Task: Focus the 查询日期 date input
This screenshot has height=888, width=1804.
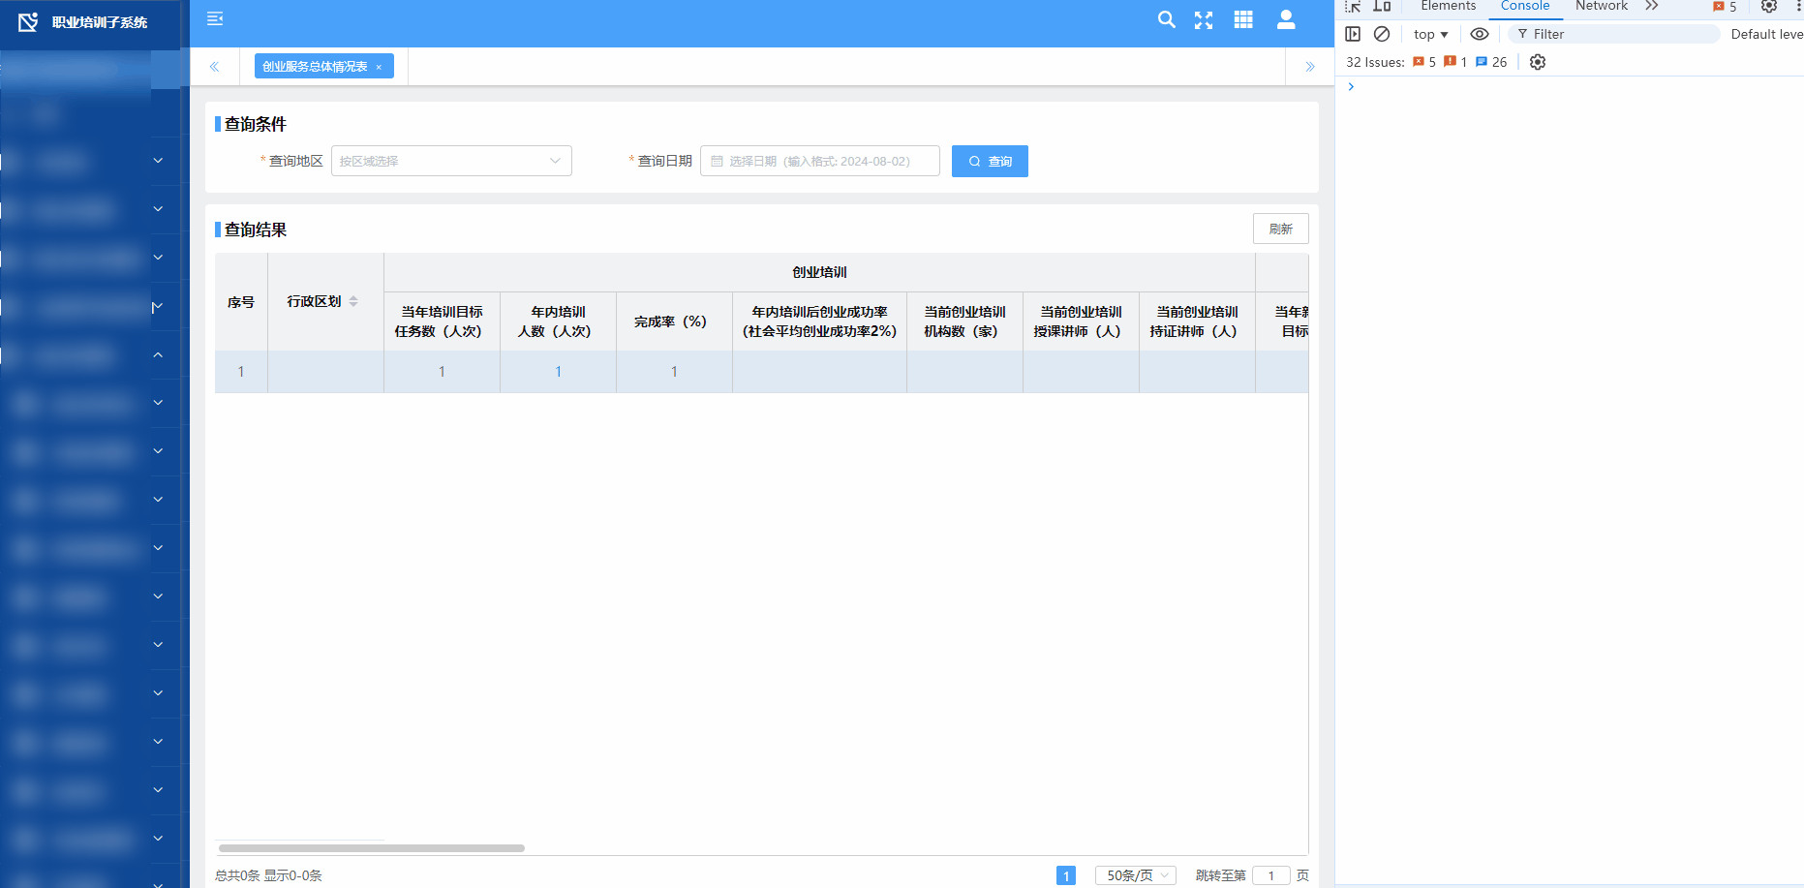Action: 819,161
